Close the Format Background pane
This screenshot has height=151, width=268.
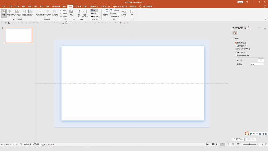[x=265, y=28]
